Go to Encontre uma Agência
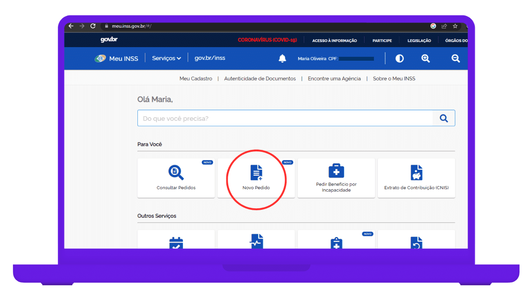Image resolution: width=532 pixels, height=299 pixels. [x=334, y=79]
